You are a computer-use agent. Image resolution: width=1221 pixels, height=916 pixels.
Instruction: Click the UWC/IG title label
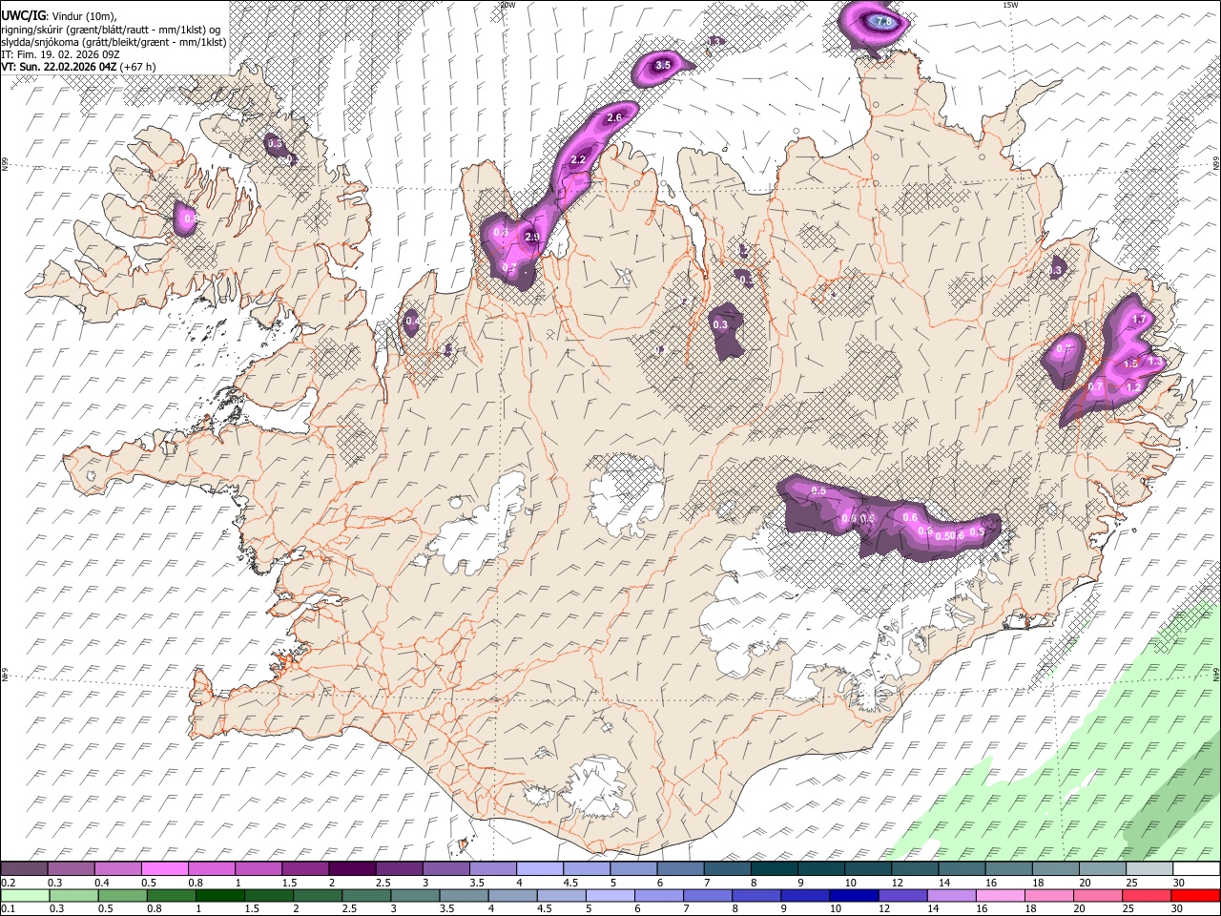pos(23,15)
